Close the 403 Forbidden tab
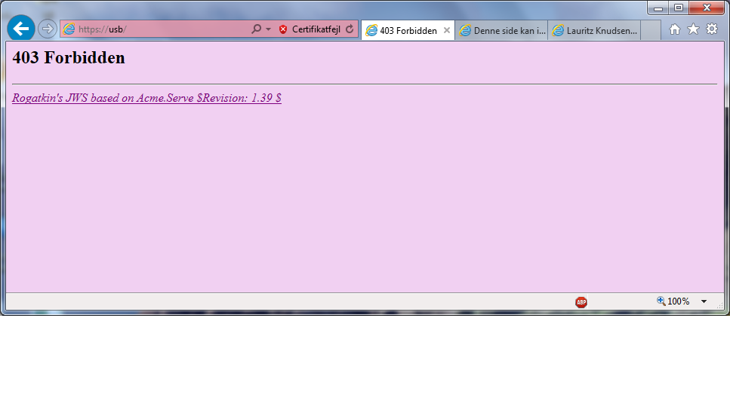The width and height of the screenshot is (730, 407). [x=446, y=30]
